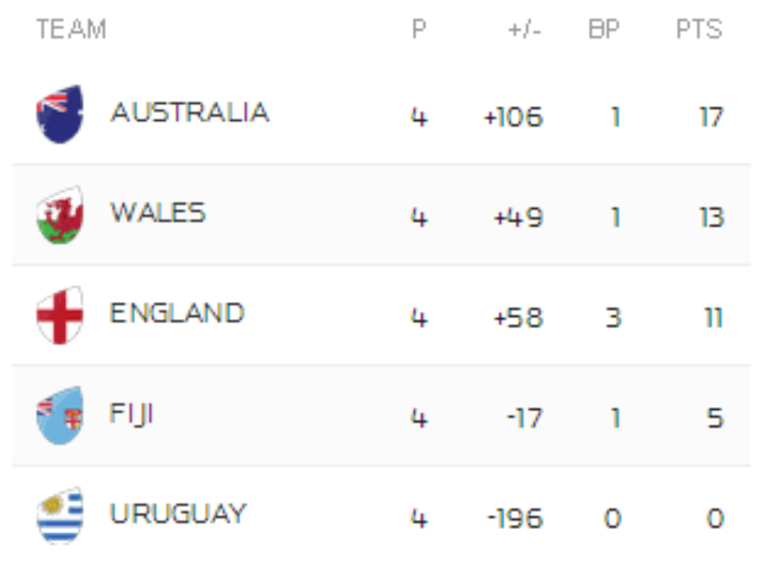Open the Australia team link

click(190, 113)
